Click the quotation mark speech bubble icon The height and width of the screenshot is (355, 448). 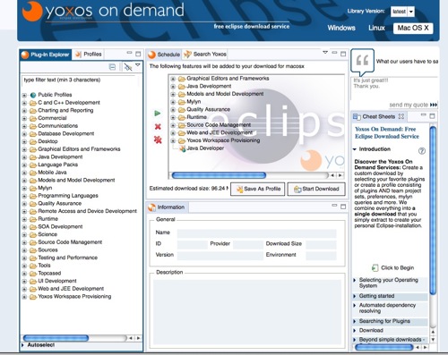click(x=362, y=62)
